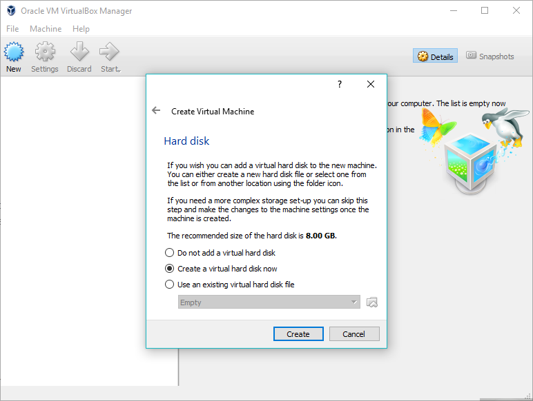This screenshot has height=401, width=533.
Task: Open the Settings gear in the toolbar
Action: point(45,52)
